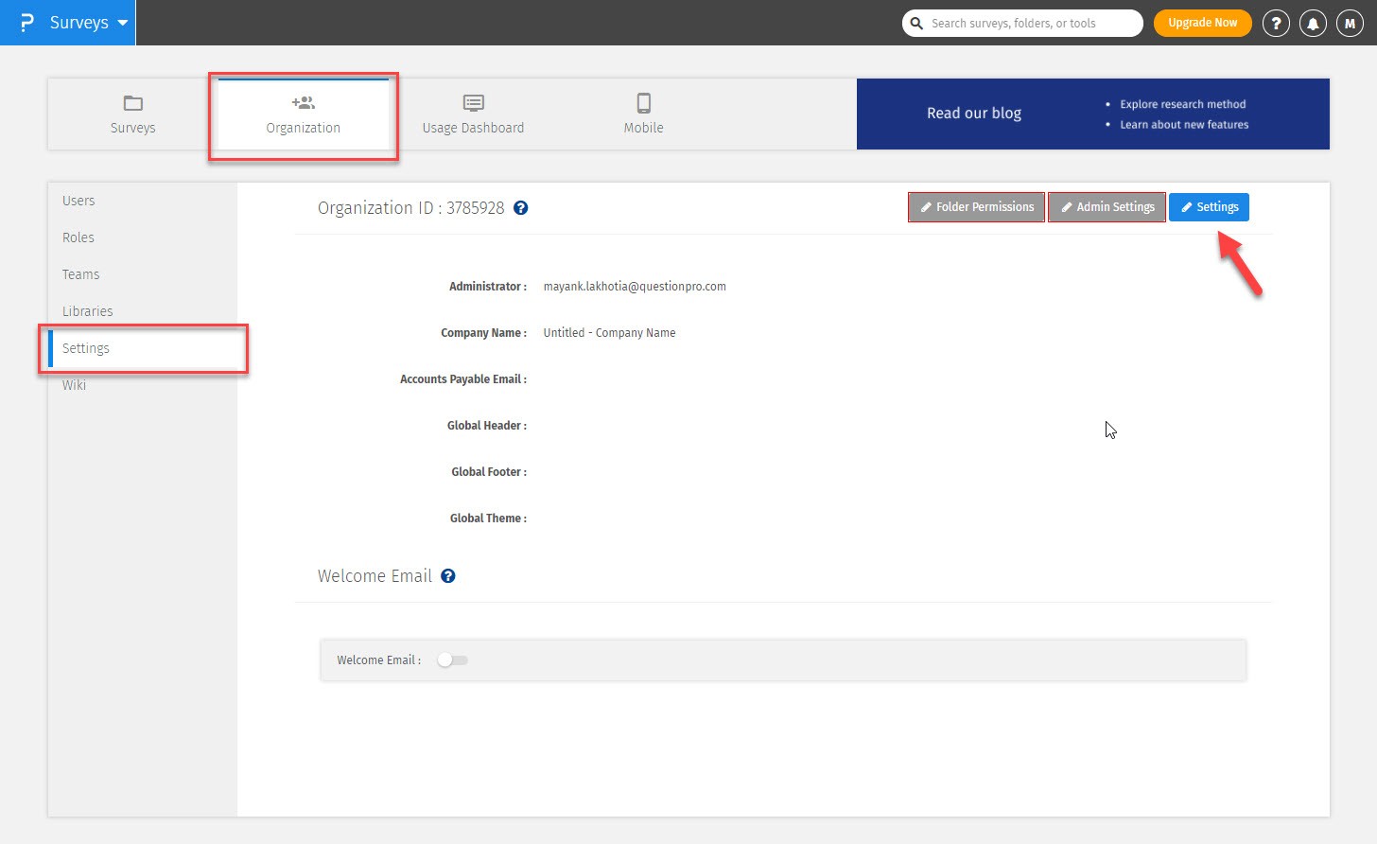Click the 'Administrator :' label
The image size is (1377, 844).
[488, 287]
